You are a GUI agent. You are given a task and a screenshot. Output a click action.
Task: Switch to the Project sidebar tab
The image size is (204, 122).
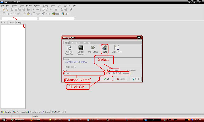(x=4, y=22)
